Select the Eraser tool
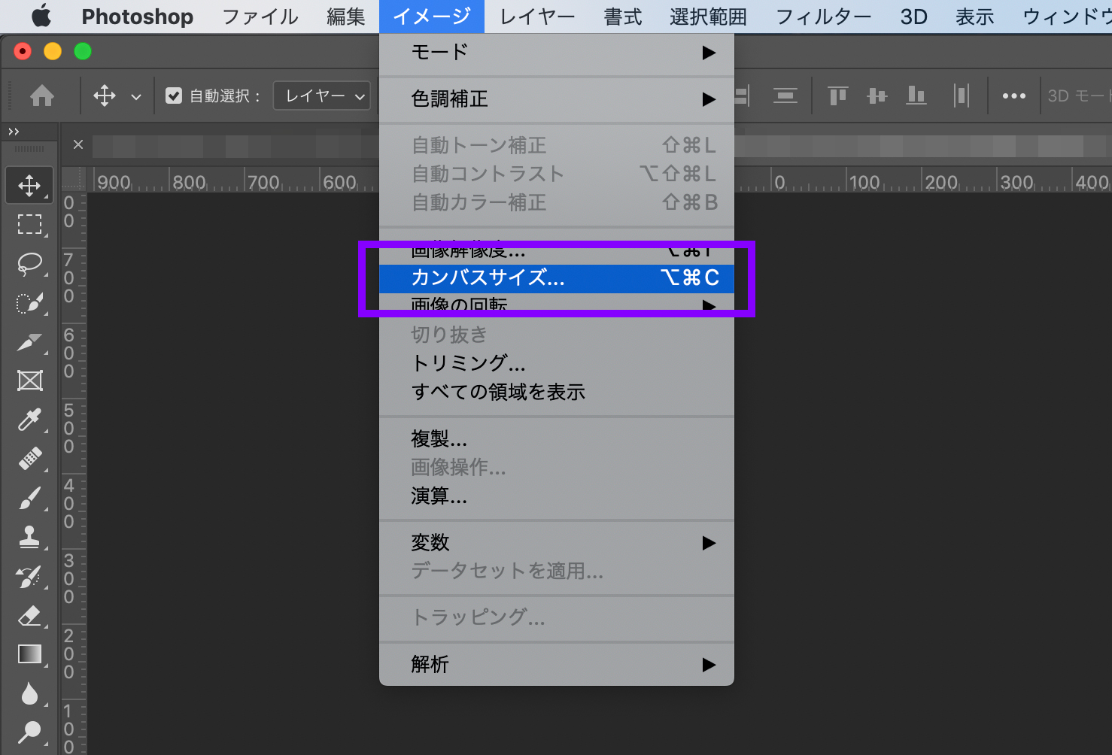 click(x=29, y=616)
